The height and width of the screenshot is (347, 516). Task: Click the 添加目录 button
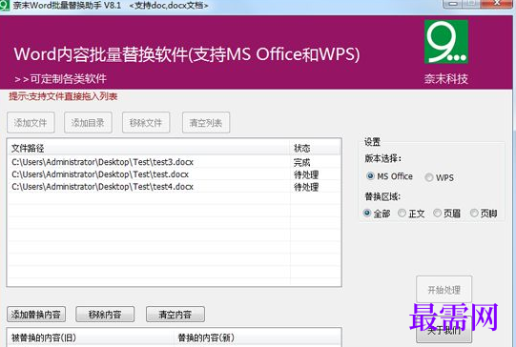point(88,122)
